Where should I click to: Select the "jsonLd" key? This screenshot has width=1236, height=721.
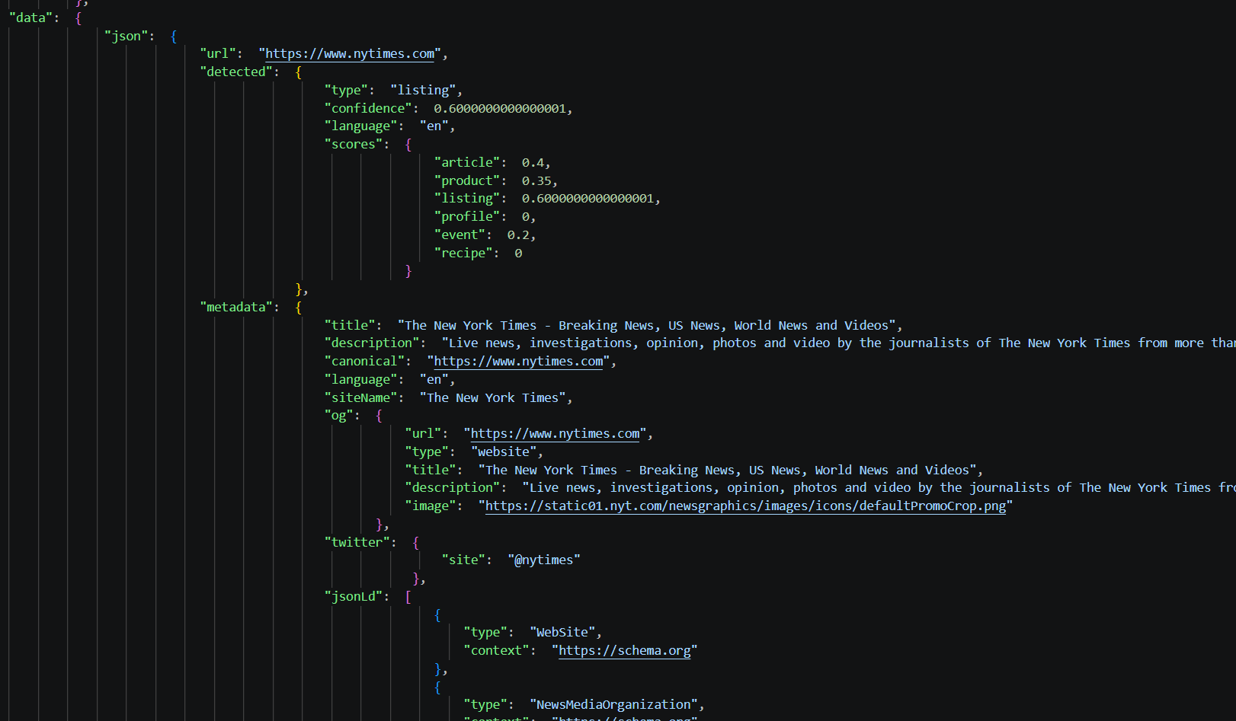click(x=354, y=597)
